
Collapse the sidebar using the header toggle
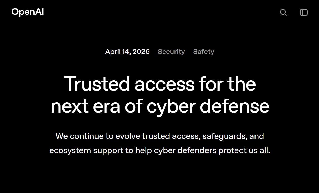point(304,12)
